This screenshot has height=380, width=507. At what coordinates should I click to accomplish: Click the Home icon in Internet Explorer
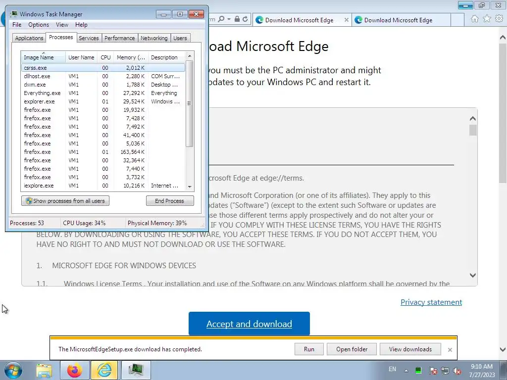click(x=475, y=19)
